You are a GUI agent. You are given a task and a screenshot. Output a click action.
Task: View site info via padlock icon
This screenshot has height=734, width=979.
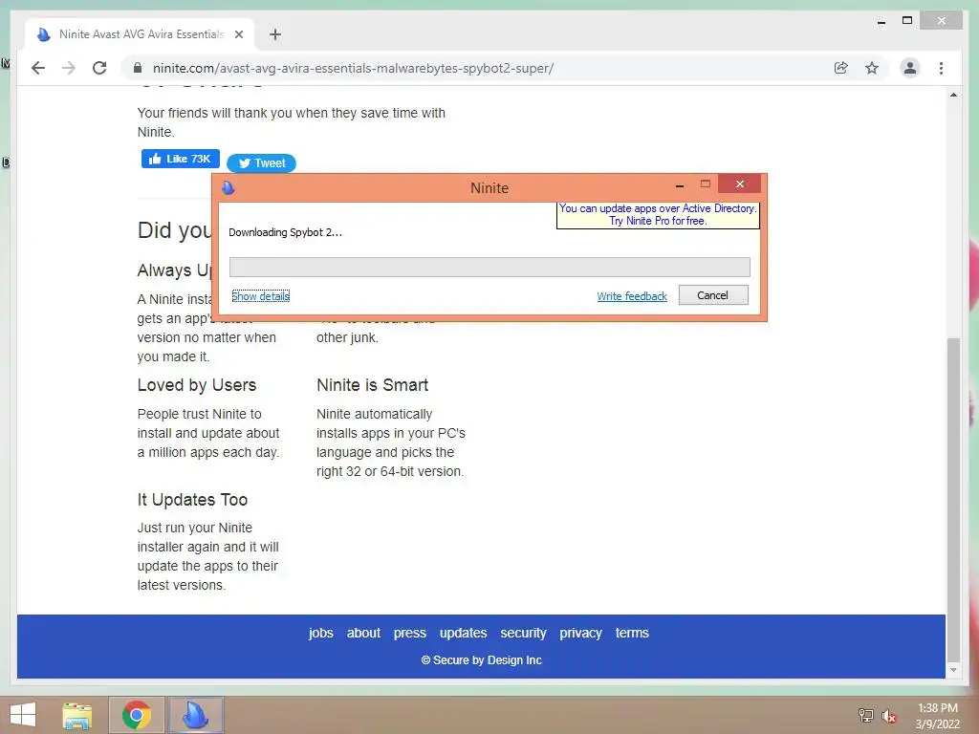click(x=138, y=68)
